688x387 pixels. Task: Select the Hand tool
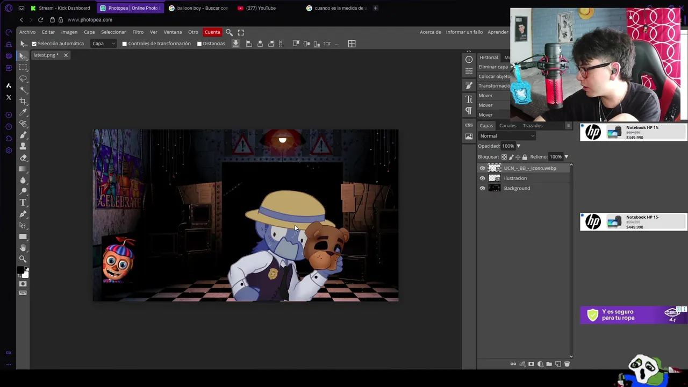[x=23, y=248]
